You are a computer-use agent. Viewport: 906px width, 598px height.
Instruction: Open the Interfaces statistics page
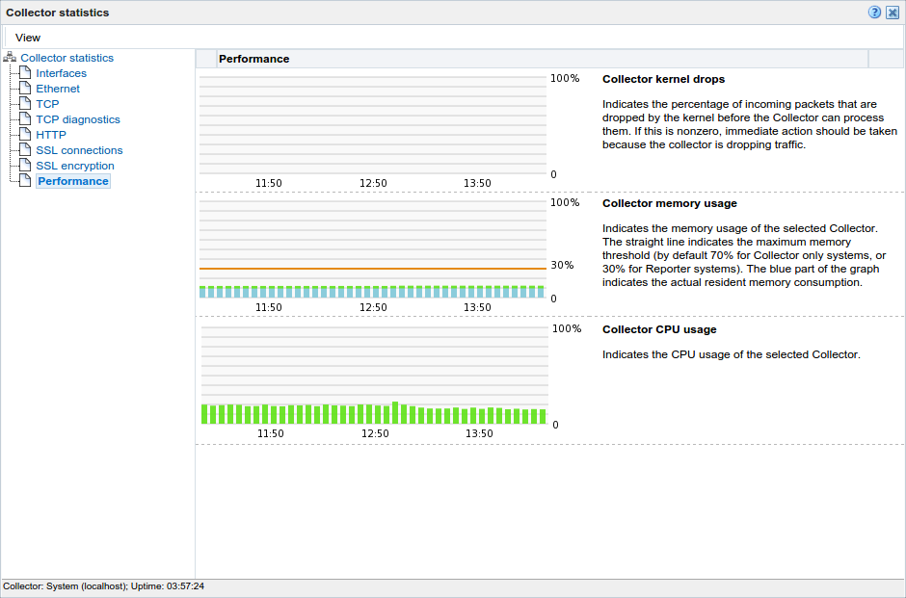[x=62, y=73]
